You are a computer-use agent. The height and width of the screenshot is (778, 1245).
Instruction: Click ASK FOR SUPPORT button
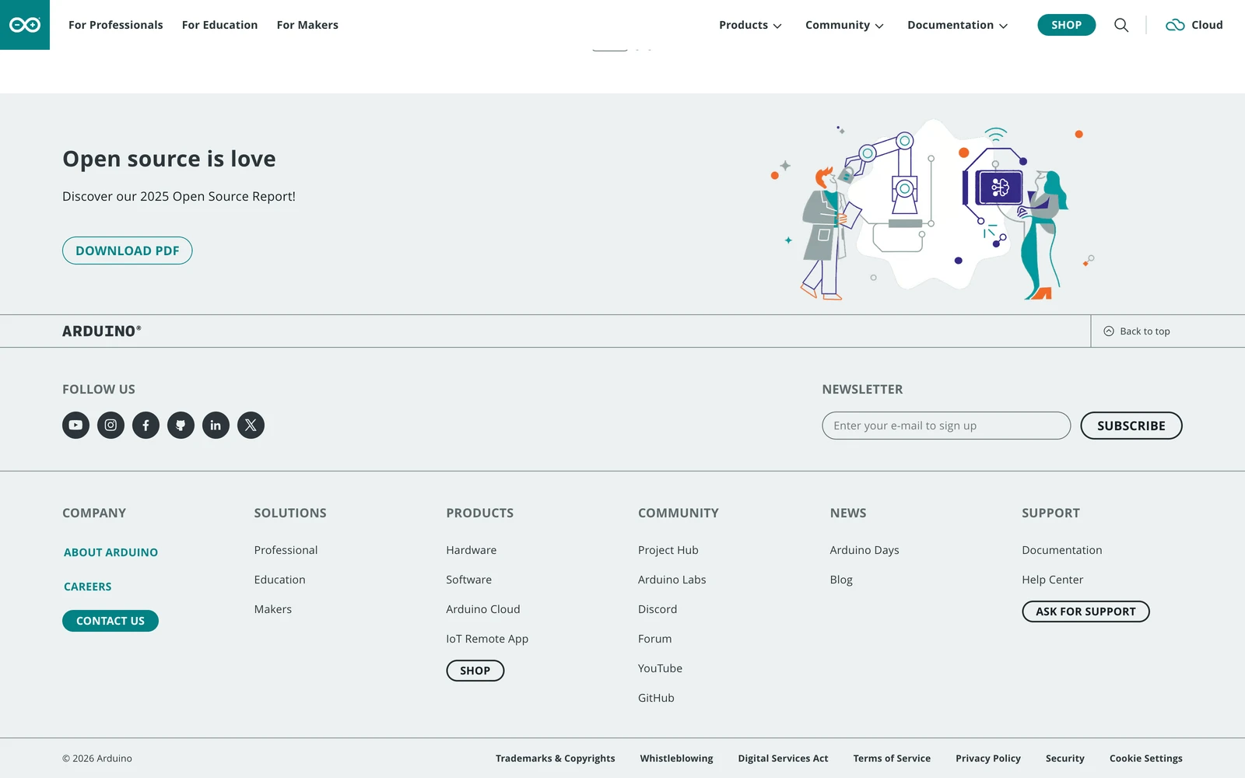1085,612
